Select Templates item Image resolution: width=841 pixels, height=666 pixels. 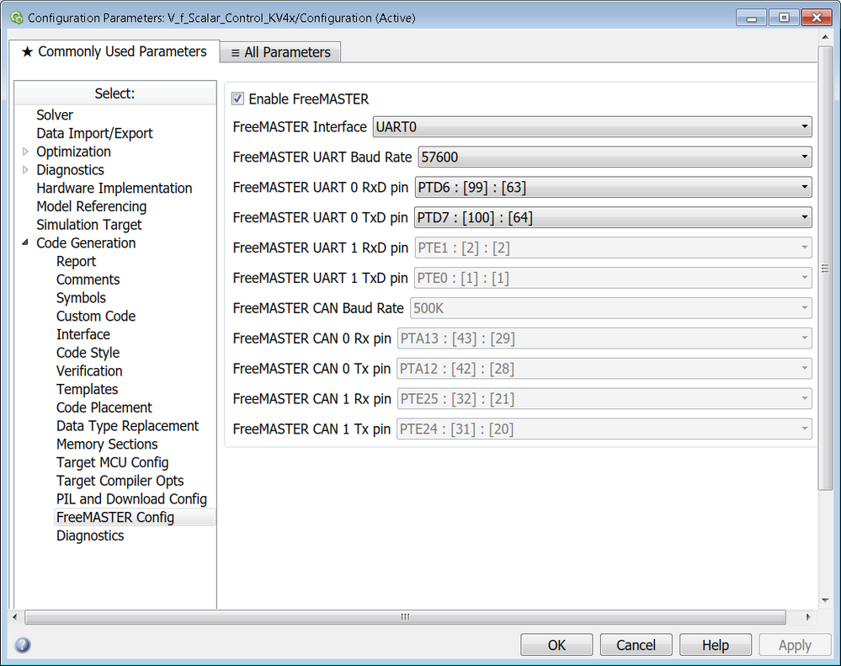tap(87, 389)
